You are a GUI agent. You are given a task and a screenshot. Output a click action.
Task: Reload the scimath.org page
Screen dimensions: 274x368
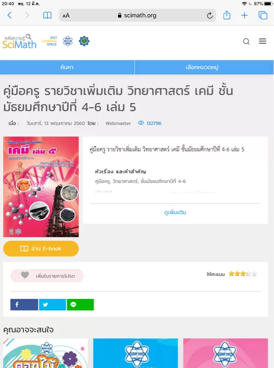210,16
